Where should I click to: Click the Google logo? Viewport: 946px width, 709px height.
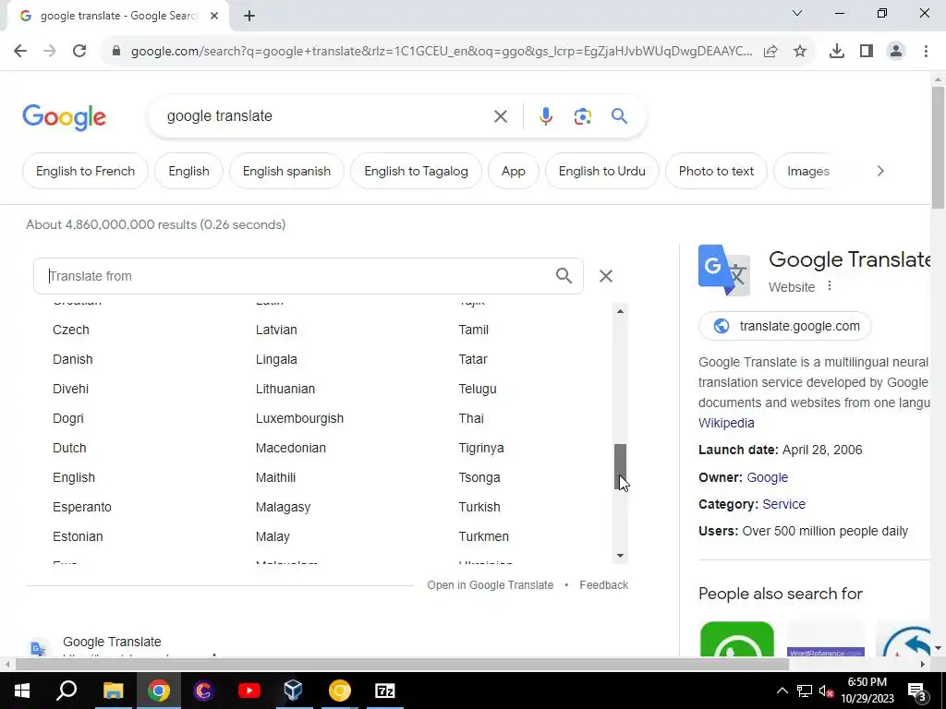click(x=64, y=117)
